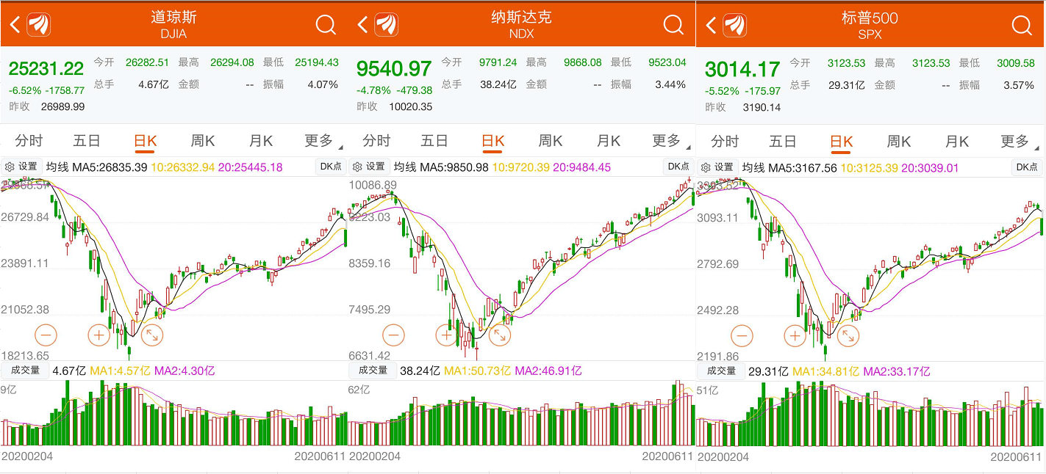Viewport: 1046px width, 474px height.
Task: Open search in the 纳斯达克 NDX header
Action: (x=673, y=25)
